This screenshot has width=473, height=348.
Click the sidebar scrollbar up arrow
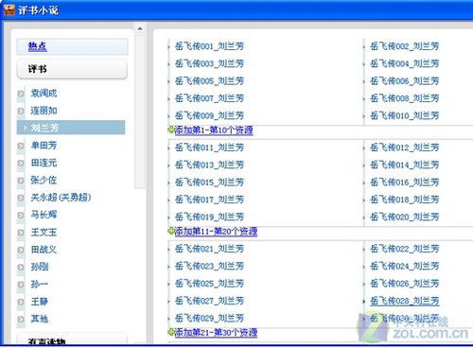pos(140,28)
